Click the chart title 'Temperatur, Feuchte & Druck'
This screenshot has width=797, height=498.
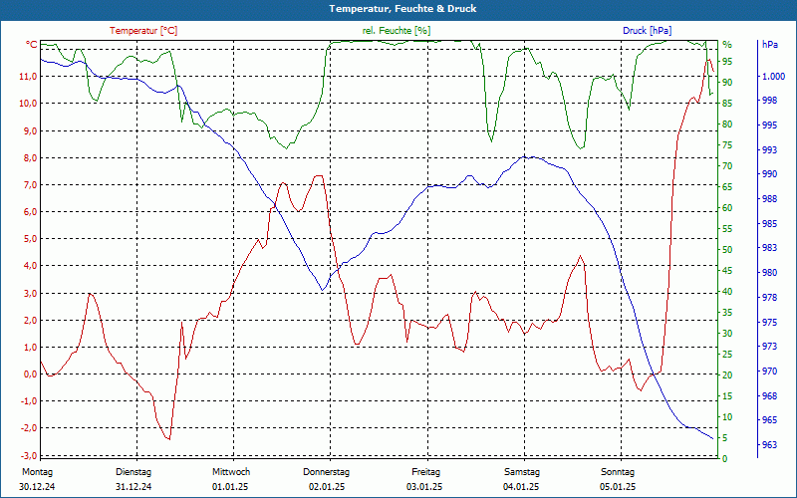pos(402,9)
